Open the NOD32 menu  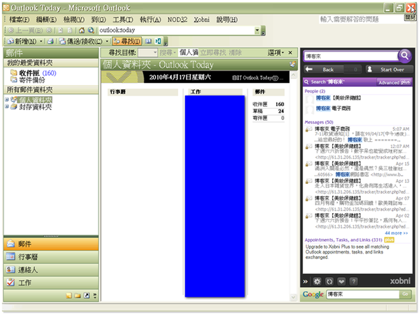[x=177, y=19]
